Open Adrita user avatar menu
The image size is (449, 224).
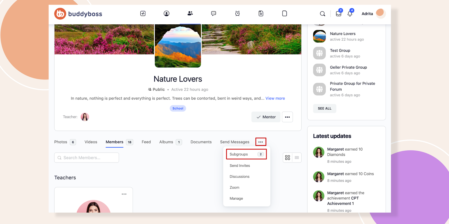point(380,13)
